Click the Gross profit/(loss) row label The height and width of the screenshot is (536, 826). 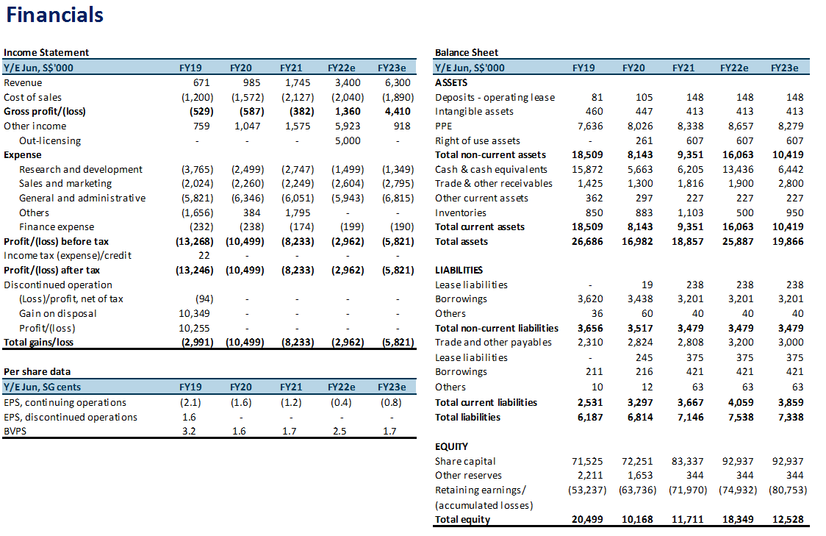pyautogui.click(x=46, y=112)
